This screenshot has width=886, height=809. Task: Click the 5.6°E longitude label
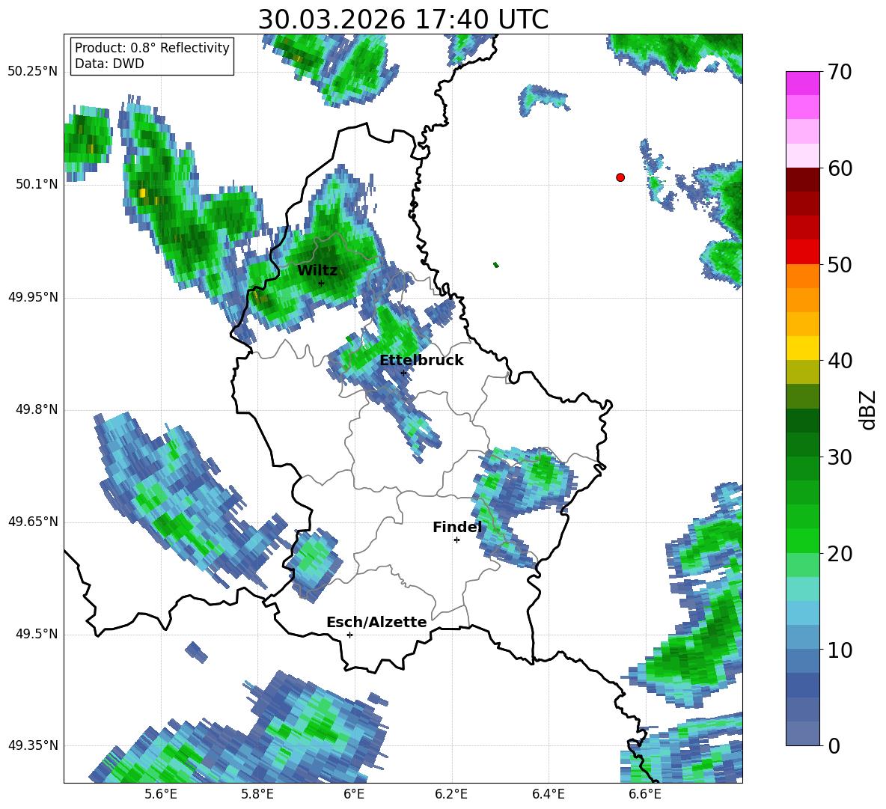[x=161, y=794]
